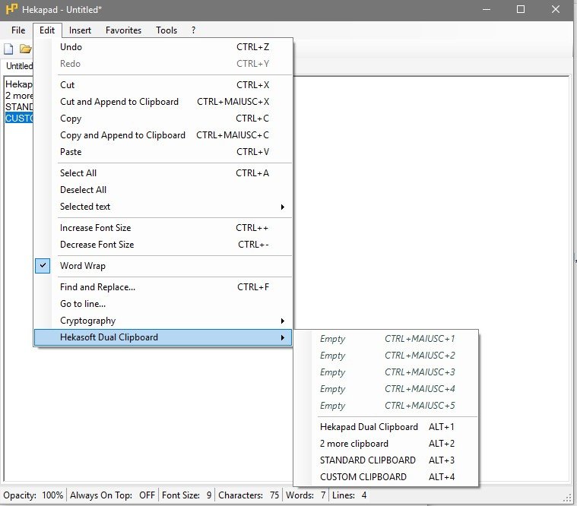Click Words 7 status entry
577x506 pixels.
306,495
